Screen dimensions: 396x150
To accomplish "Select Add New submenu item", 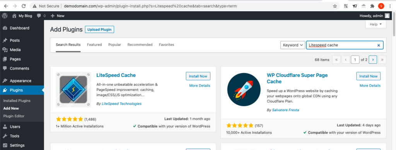I will [x=11, y=108].
